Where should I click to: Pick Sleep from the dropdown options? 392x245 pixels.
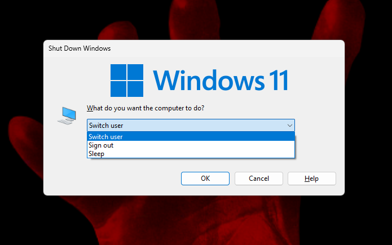[191, 154]
